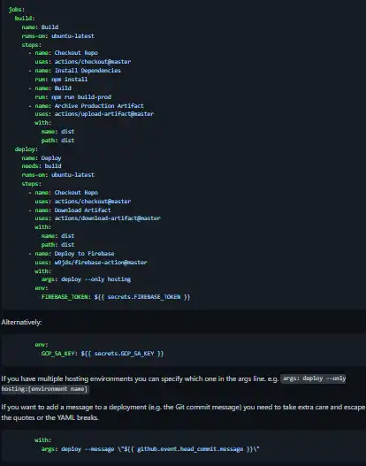
Task: Select the 'name: Deploy to Firebase' step
Action: pos(74,254)
